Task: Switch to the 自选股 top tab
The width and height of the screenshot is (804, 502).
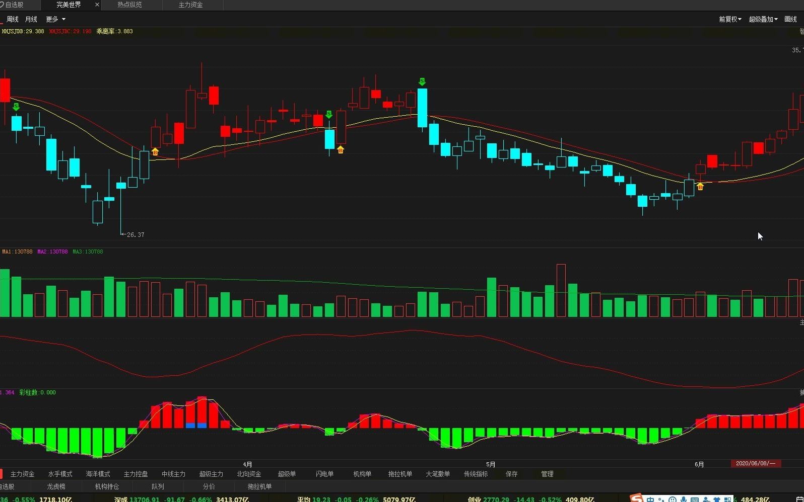Action: click(x=13, y=5)
